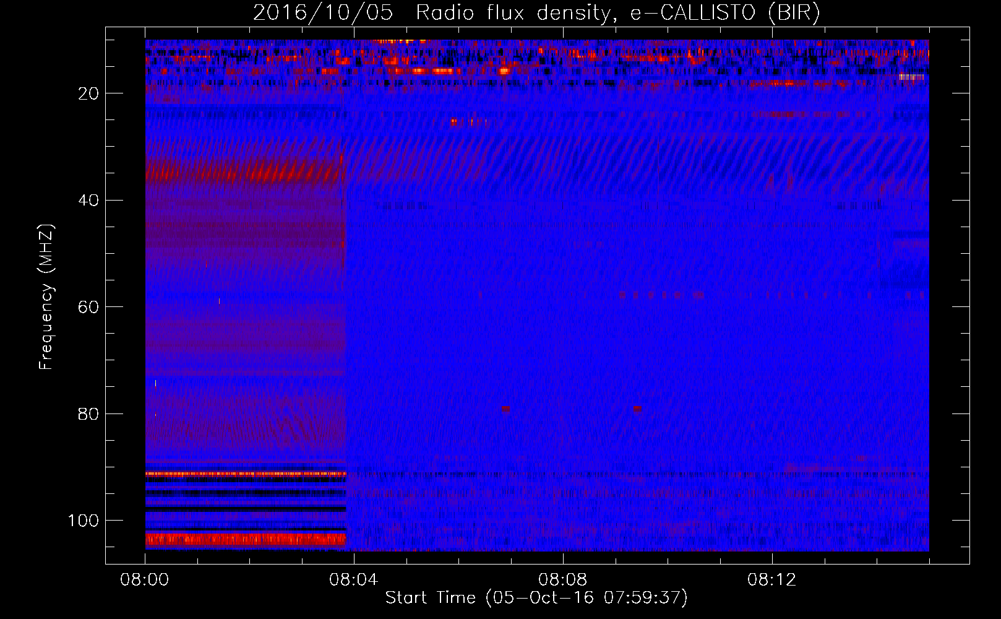Click the 100 frequency tick label
Viewport: 1001px width, 619px height.
click(x=84, y=521)
